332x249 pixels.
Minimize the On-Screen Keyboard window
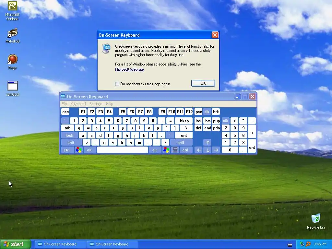point(237,97)
